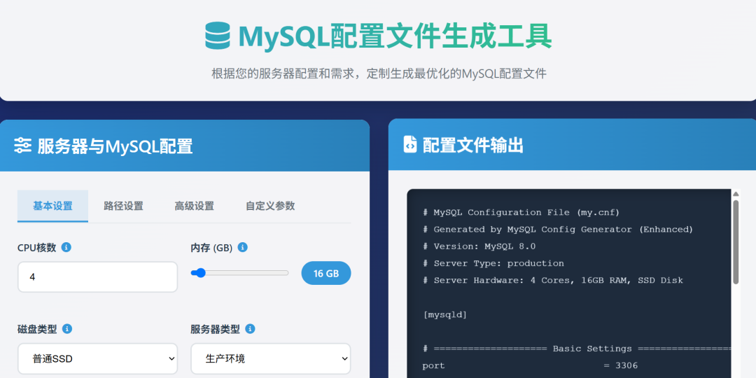
Task: Click the info icon next to 内存 (GB)
Action: click(243, 247)
